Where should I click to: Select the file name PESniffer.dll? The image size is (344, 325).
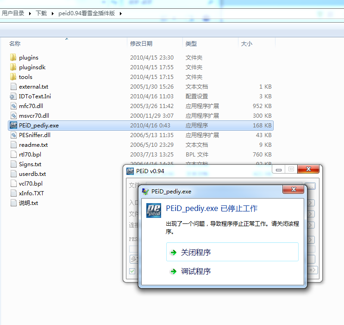coord(35,135)
